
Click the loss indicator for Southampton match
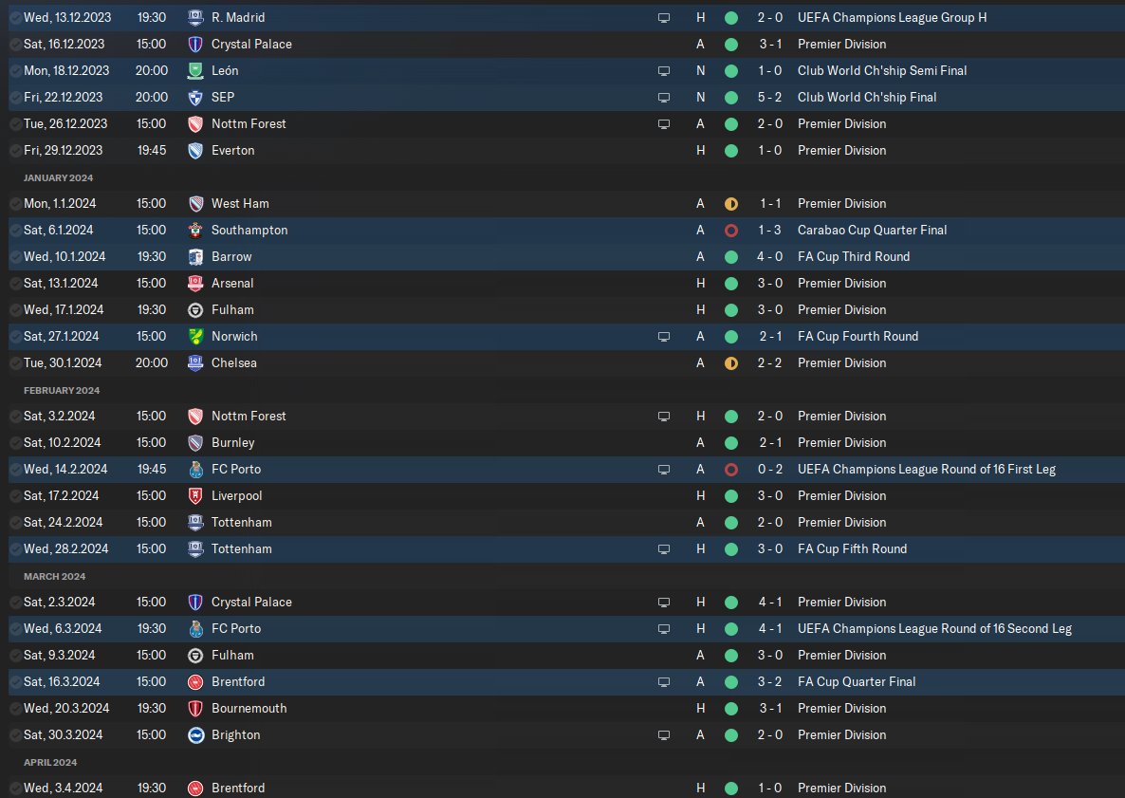pyautogui.click(x=731, y=231)
